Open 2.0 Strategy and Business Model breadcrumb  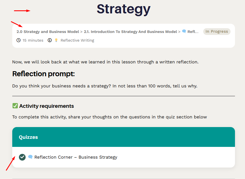click(x=48, y=32)
